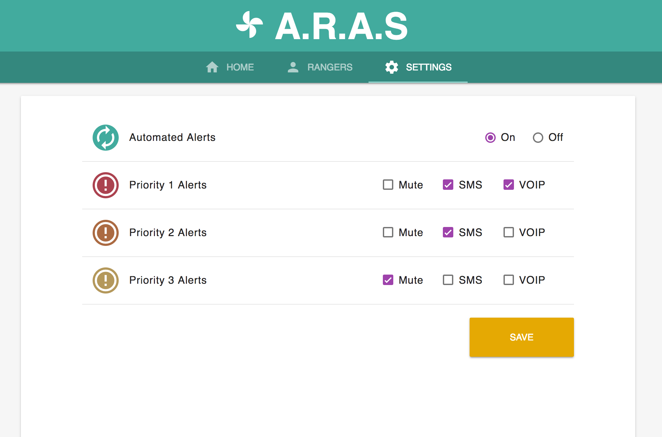Viewport: 662px width, 437px height.
Task: Go to the HOME tab
Action: (x=240, y=67)
